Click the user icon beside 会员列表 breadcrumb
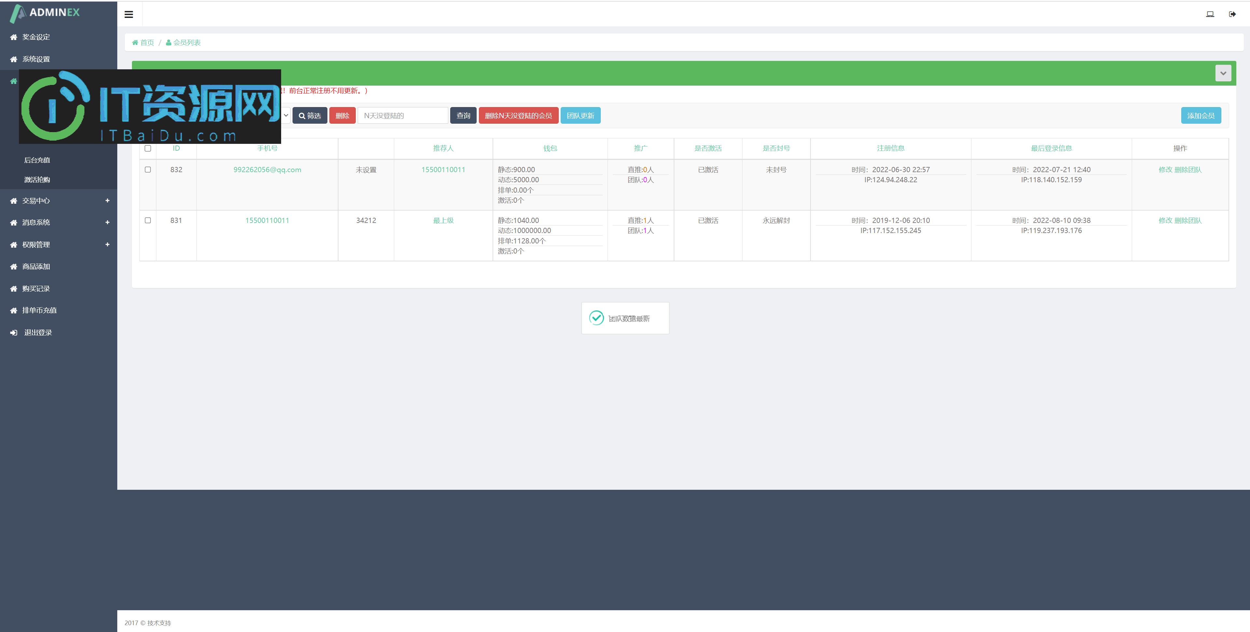 click(168, 43)
